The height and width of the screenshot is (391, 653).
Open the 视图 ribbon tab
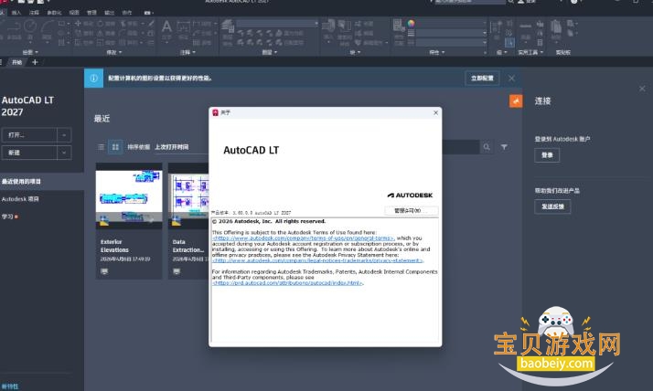74,13
